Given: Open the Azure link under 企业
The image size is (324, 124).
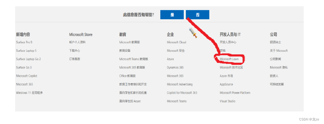Looking at the screenshot, I should point(171,59).
